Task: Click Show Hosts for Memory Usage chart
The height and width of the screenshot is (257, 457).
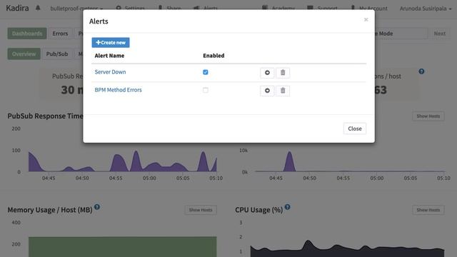Action: (x=201, y=210)
